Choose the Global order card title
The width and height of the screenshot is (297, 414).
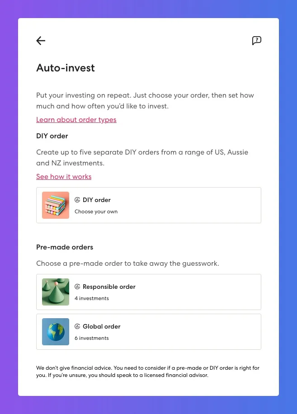pos(102,326)
